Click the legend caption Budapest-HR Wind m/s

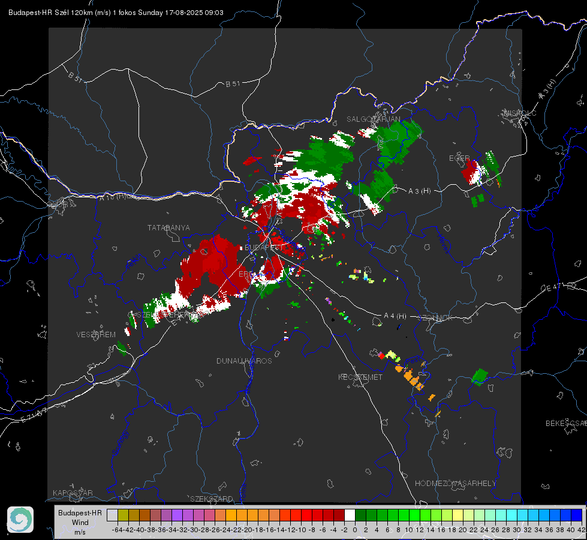80,523
